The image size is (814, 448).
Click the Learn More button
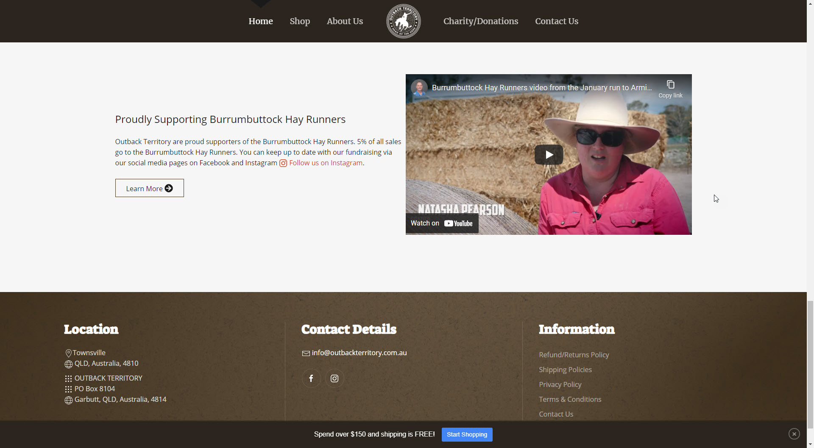tap(149, 188)
